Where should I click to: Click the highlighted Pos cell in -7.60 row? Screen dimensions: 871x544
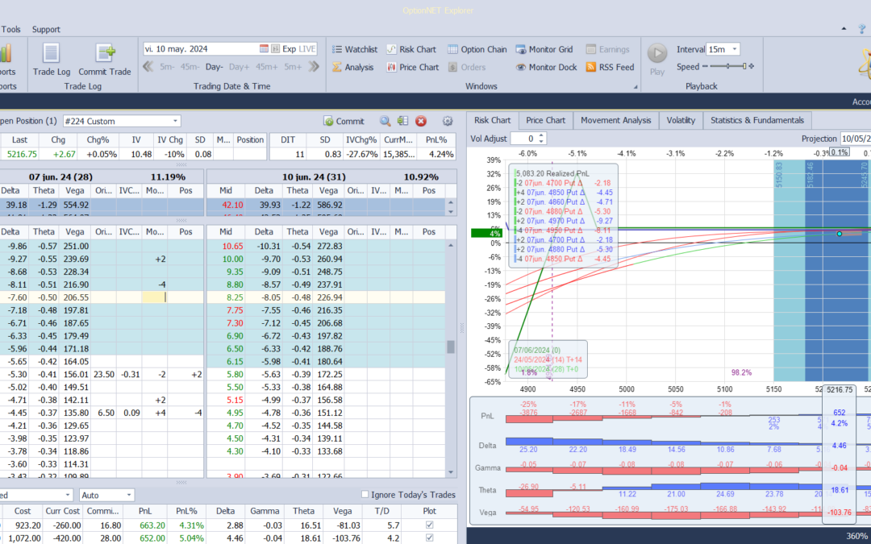click(154, 297)
